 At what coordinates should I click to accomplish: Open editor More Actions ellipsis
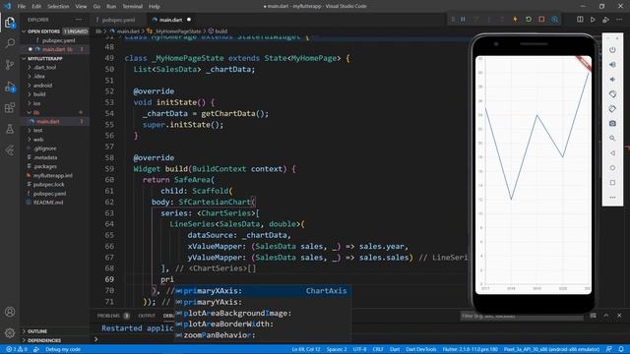point(619,20)
